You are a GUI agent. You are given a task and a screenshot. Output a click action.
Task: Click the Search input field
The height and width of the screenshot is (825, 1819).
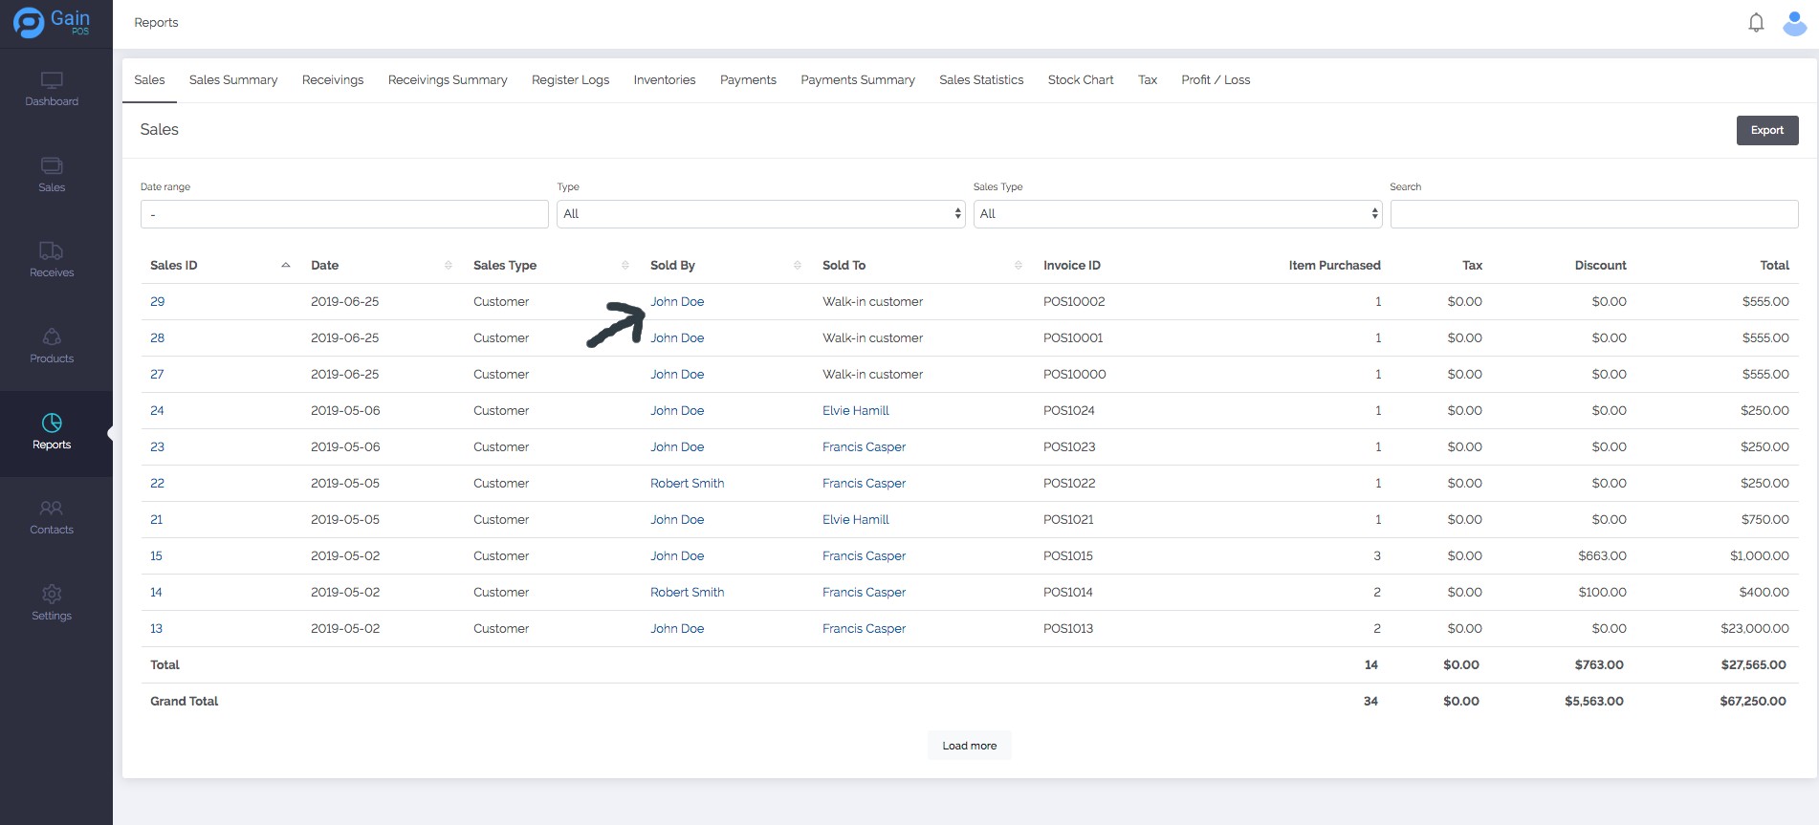pos(1593,214)
